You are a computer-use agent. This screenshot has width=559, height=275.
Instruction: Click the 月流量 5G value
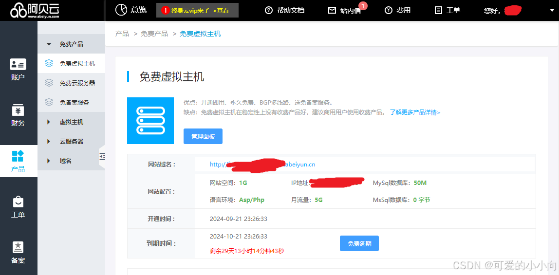319,200
